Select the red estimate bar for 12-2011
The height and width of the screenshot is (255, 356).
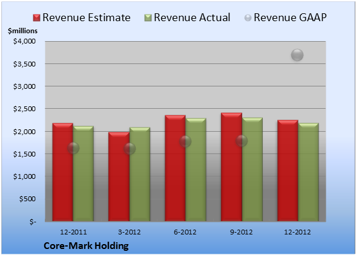coord(63,172)
